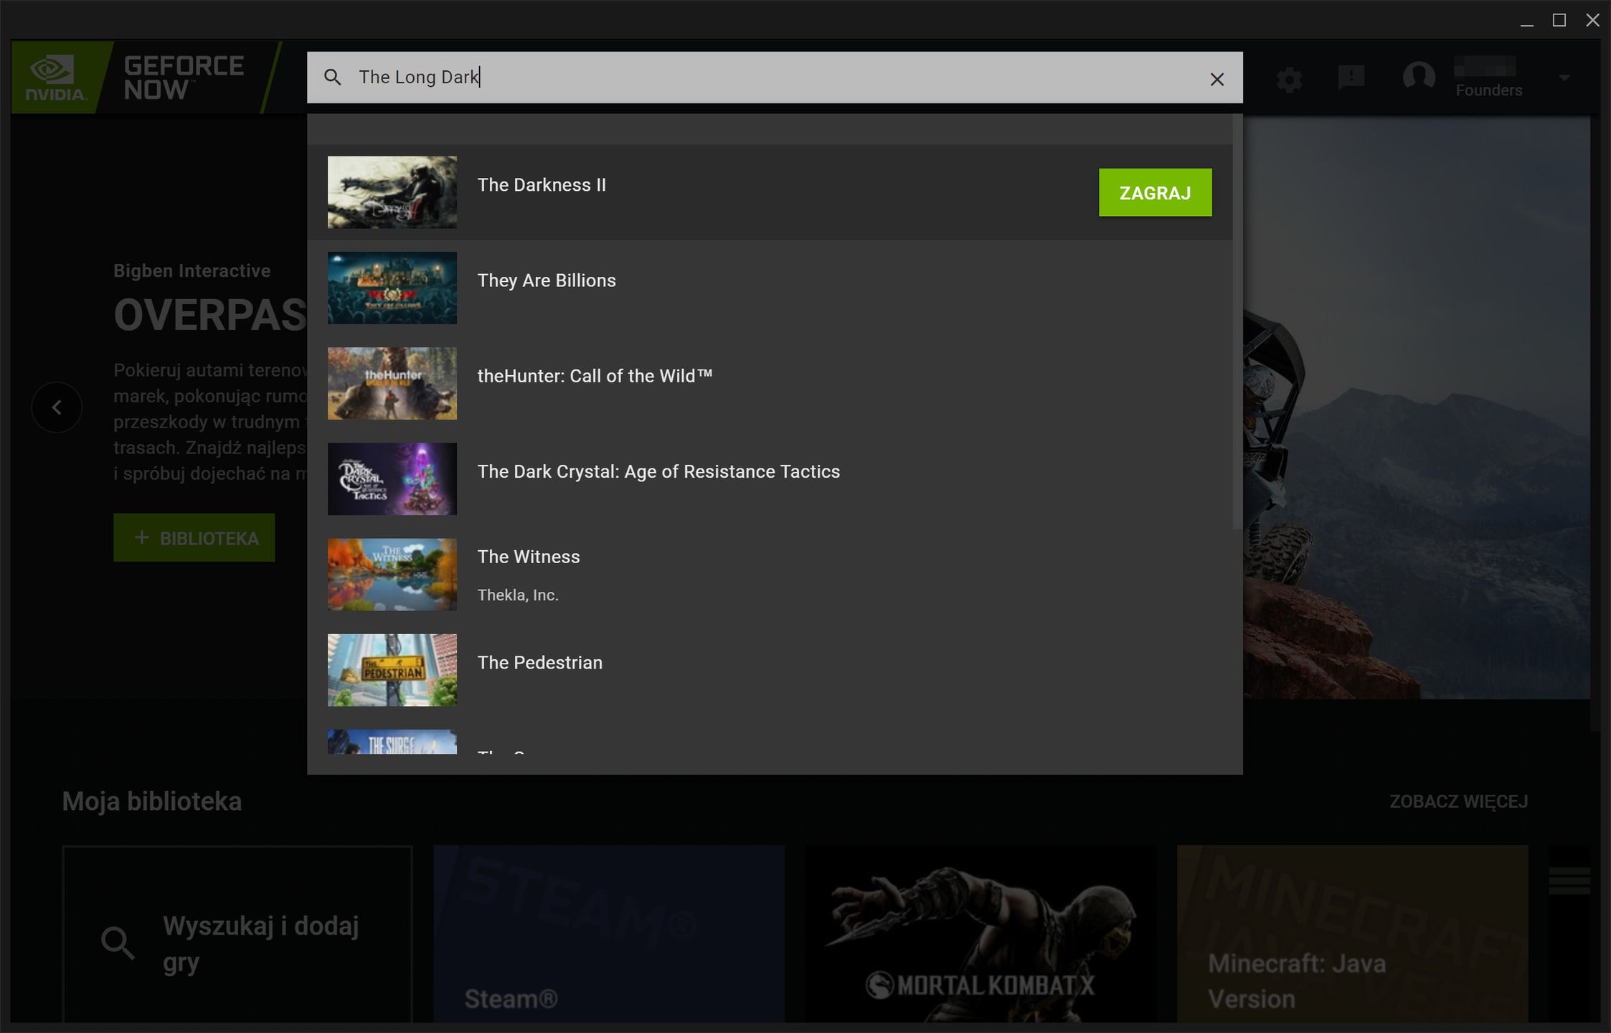Click inside The Long Dark search field

tap(775, 77)
